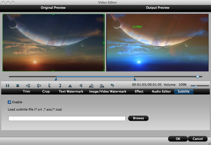Viewport: 211px width, 145px height.
Task: Click the right-middle crop handle
Action: 104,42
